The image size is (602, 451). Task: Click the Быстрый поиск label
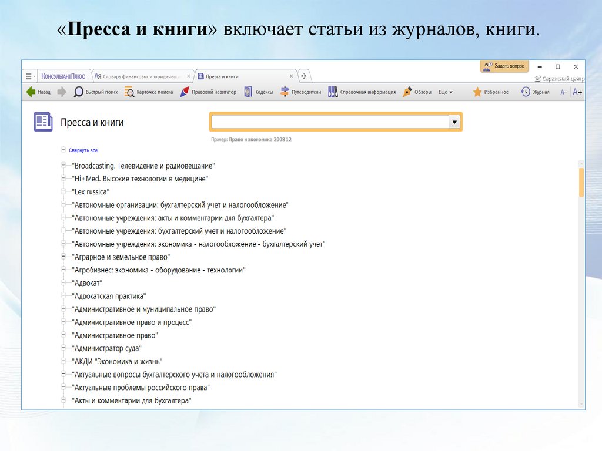pos(102,92)
